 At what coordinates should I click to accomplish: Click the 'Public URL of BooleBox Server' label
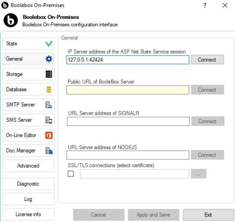101,82
